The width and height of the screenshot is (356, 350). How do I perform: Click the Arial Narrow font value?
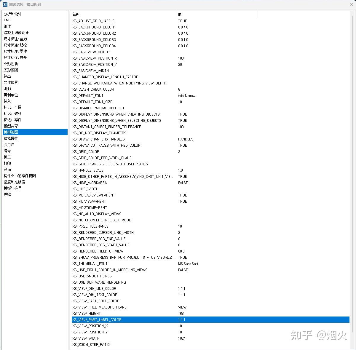coord(187,96)
